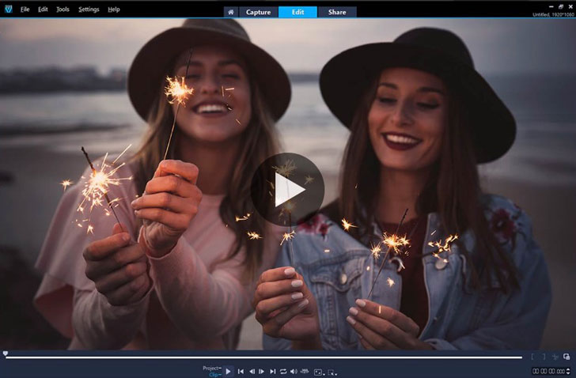Switch preview to Project mode
Screen dimensions: 576x378
coord(210,368)
